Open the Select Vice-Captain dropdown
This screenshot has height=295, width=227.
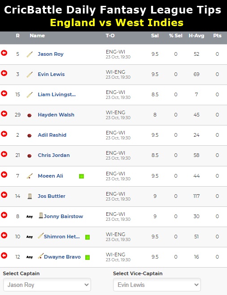point(157,285)
